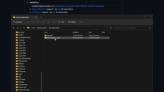Select MO2 Skyrim in the sidebar
This screenshot has width=164, height=92.
point(22,79)
